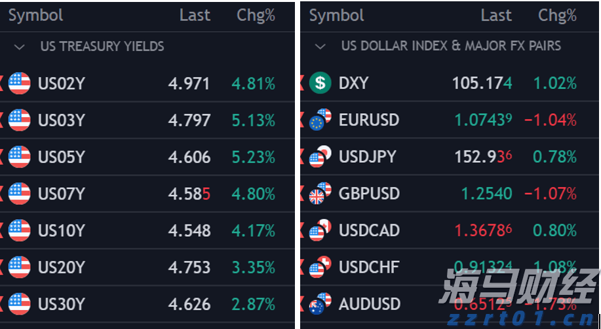Select the US20Y symbol row
Screen dimensions: 601x329
click(62, 268)
